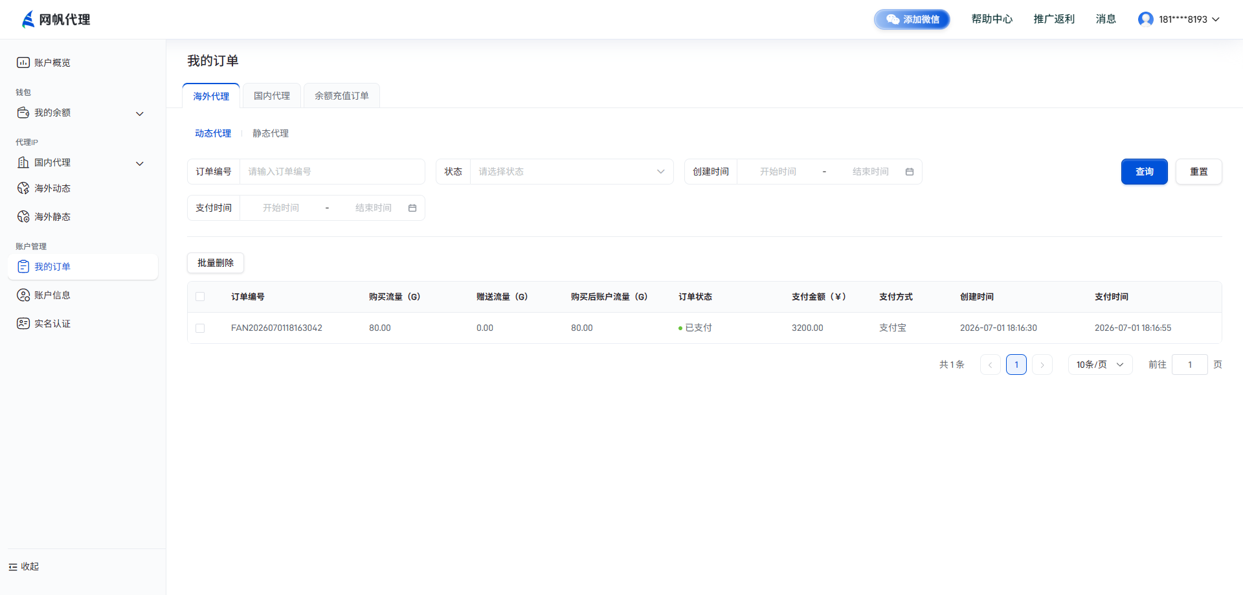
Task: Click the 支付金额 column header
Action: coord(819,297)
